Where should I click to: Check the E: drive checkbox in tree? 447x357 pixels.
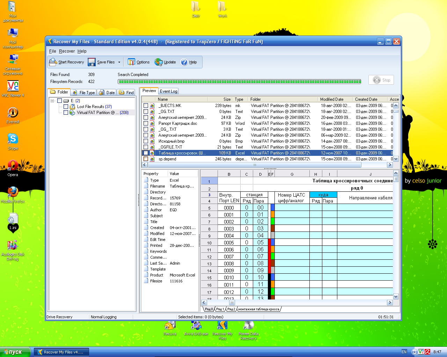(x=59, y=101)
